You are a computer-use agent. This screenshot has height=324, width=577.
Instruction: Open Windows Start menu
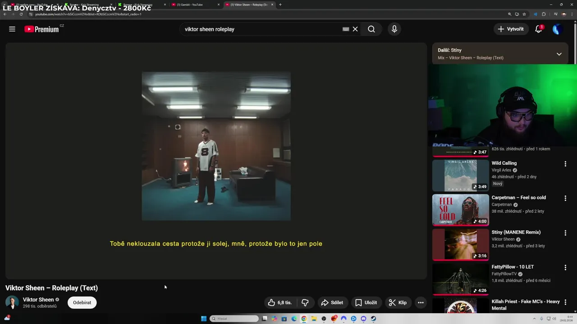(x=204, y=319)
